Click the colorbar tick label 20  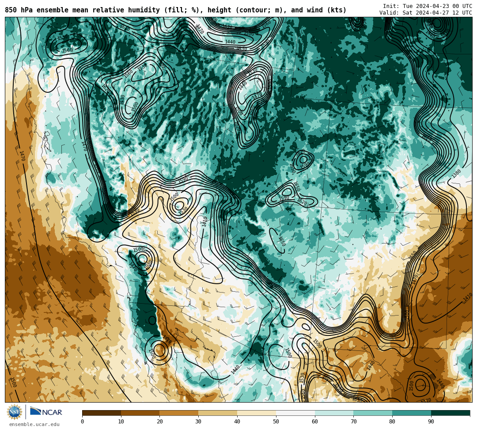click(x=160, y=422)
